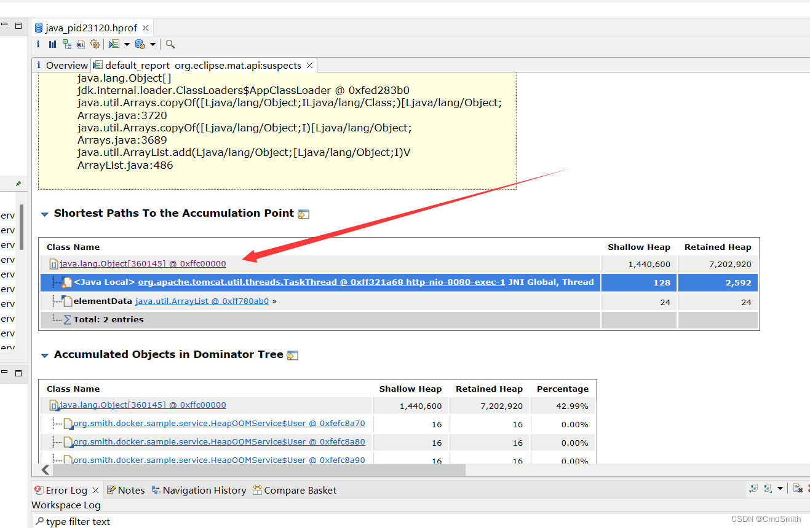Open Object[360145] link in Accumulated Objects table
This screenshot has height=528, width=810.
[x=143, y=405]
